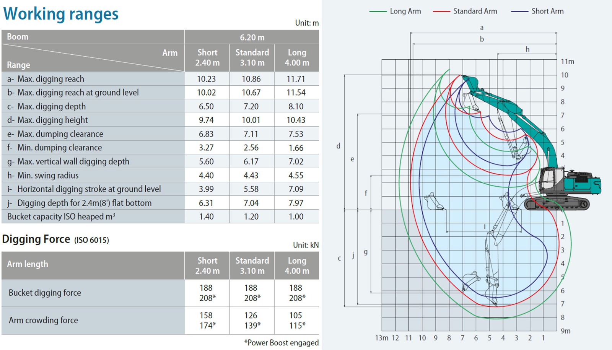Select the Short arm min. swing radius value 4.40

click(x=206, y=175)
